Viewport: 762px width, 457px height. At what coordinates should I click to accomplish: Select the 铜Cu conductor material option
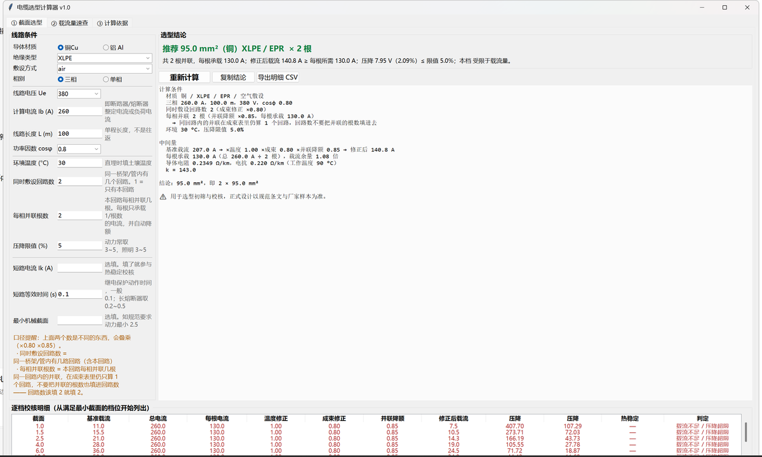click(68, 47)
